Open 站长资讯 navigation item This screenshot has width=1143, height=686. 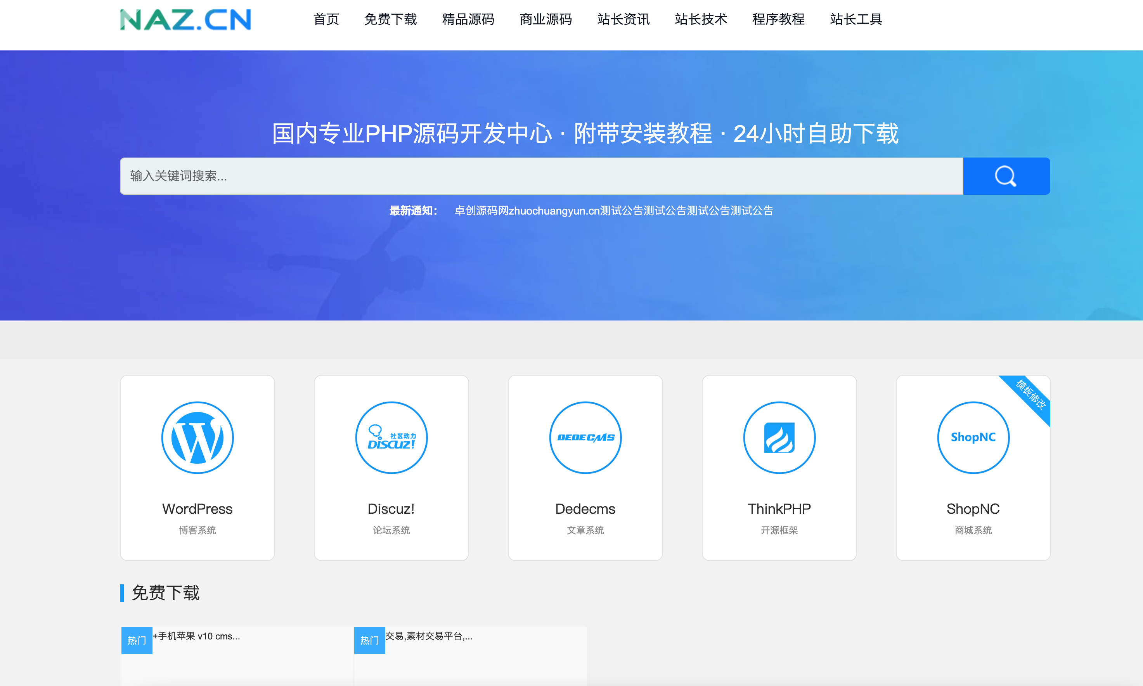tap(623, 19)
